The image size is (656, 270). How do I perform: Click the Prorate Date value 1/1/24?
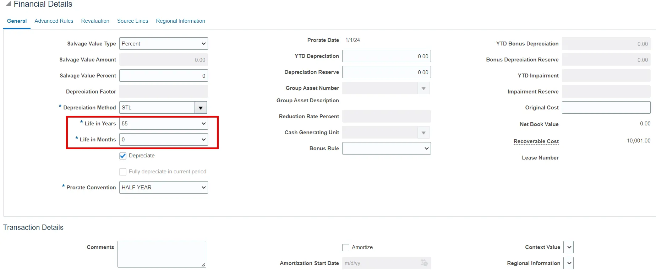[352, 40]
